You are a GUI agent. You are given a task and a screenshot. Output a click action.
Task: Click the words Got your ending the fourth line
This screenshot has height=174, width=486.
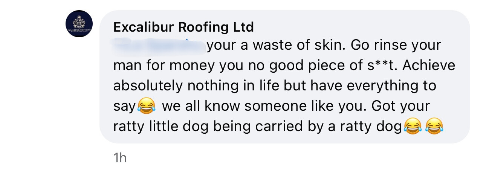point(401,107)
